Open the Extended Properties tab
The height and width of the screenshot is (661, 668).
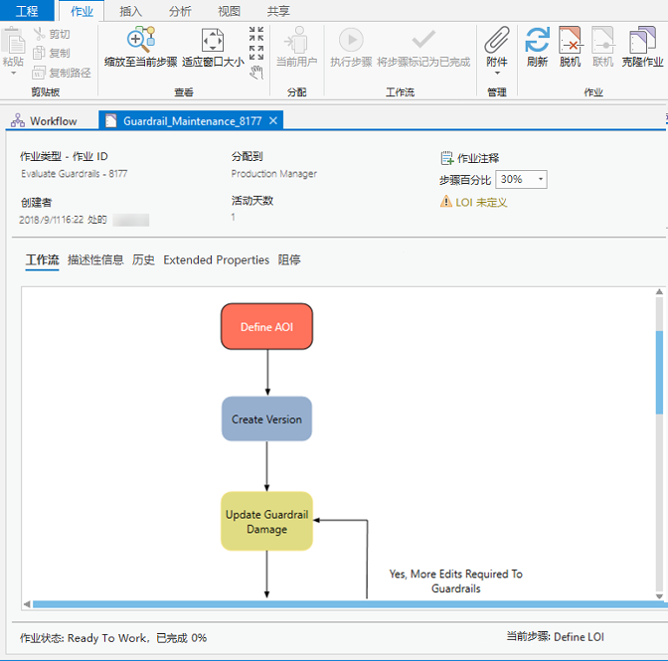tap(216, 260)
